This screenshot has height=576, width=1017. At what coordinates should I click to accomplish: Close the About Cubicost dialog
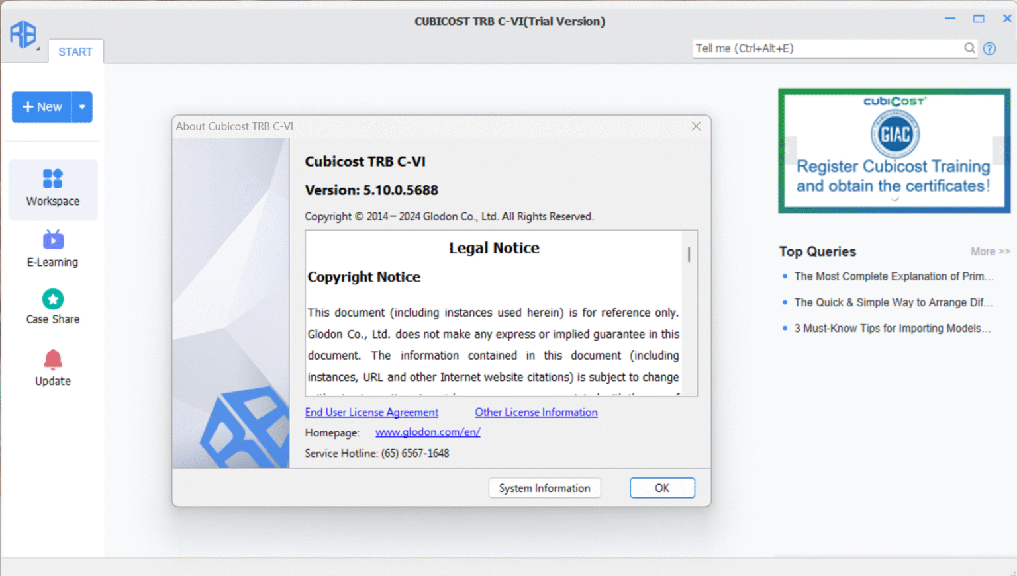point(696,126)
